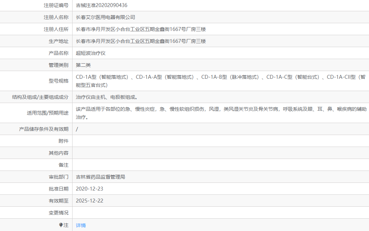Click the 适用范围/预期用途 label

48,113
